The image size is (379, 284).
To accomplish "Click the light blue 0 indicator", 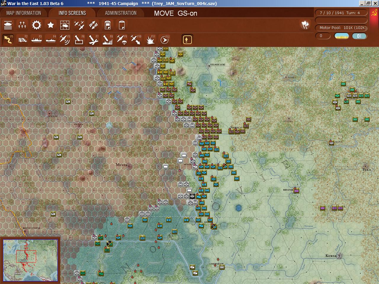I will coord(359,36).
